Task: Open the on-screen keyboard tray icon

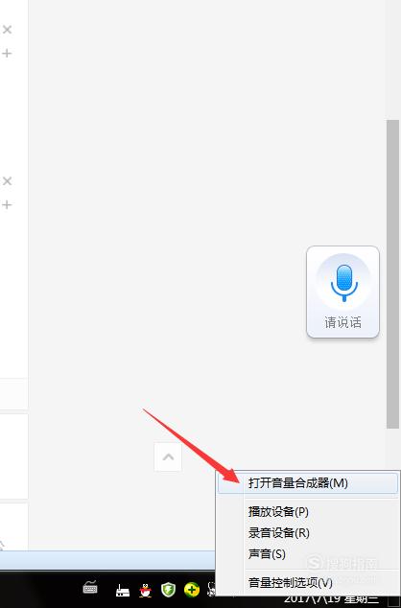Action: pyautogui.click(x=90, y=588)
